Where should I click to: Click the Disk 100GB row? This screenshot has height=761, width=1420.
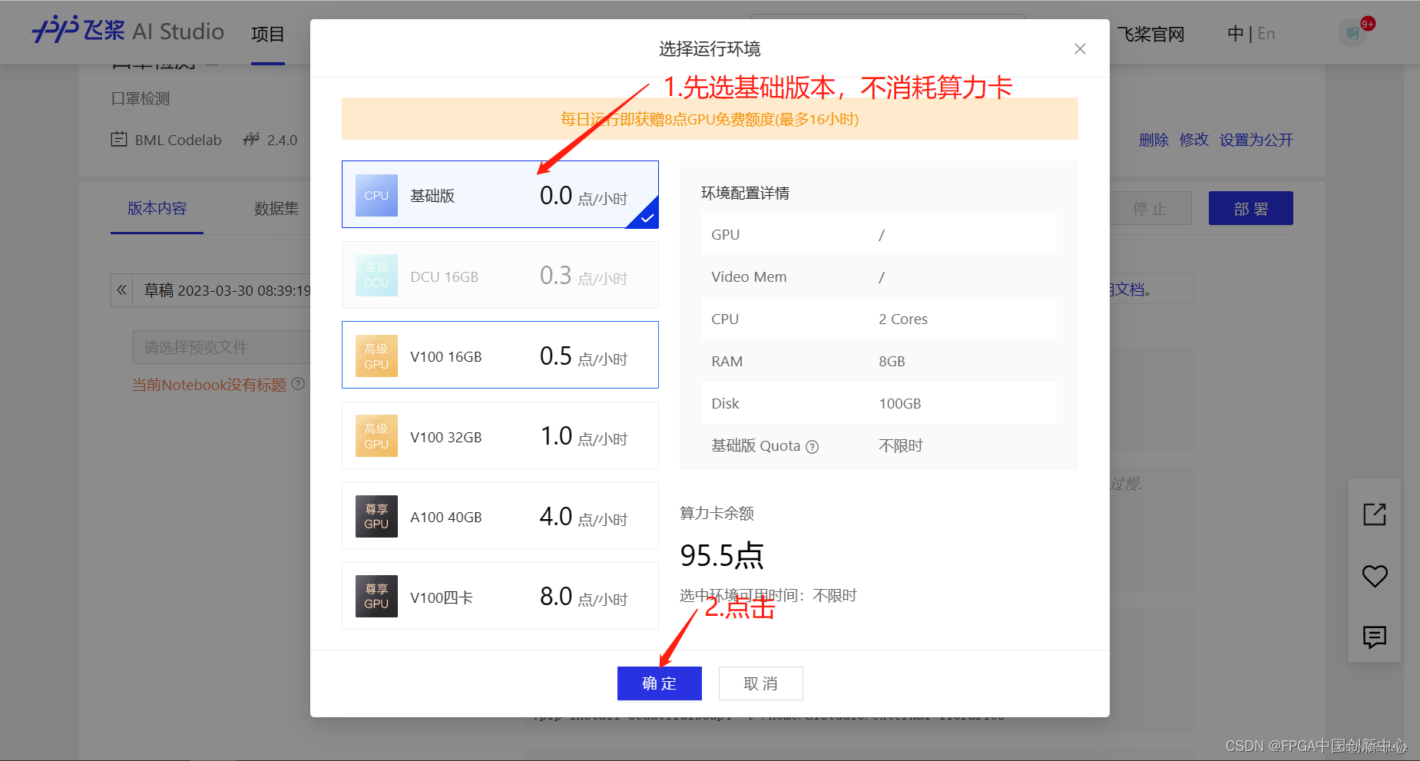pyautogui.click(x=879, y=403)
